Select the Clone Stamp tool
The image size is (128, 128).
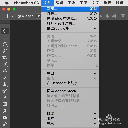(x=5, y=84)
